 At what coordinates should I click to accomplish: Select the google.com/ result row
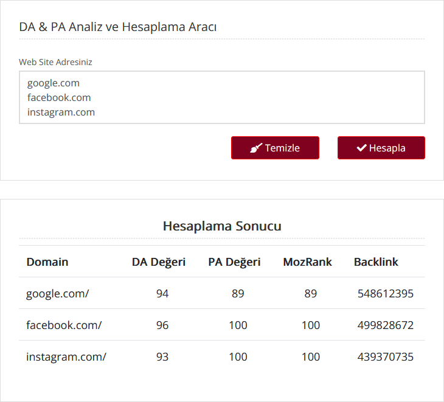click(x=222, y=293)
